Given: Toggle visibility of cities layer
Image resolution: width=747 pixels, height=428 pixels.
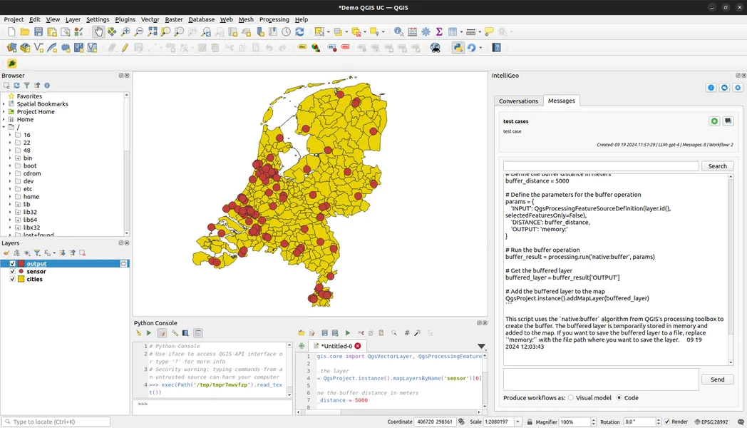Looking at the screenshot, I should coord(12,279).
